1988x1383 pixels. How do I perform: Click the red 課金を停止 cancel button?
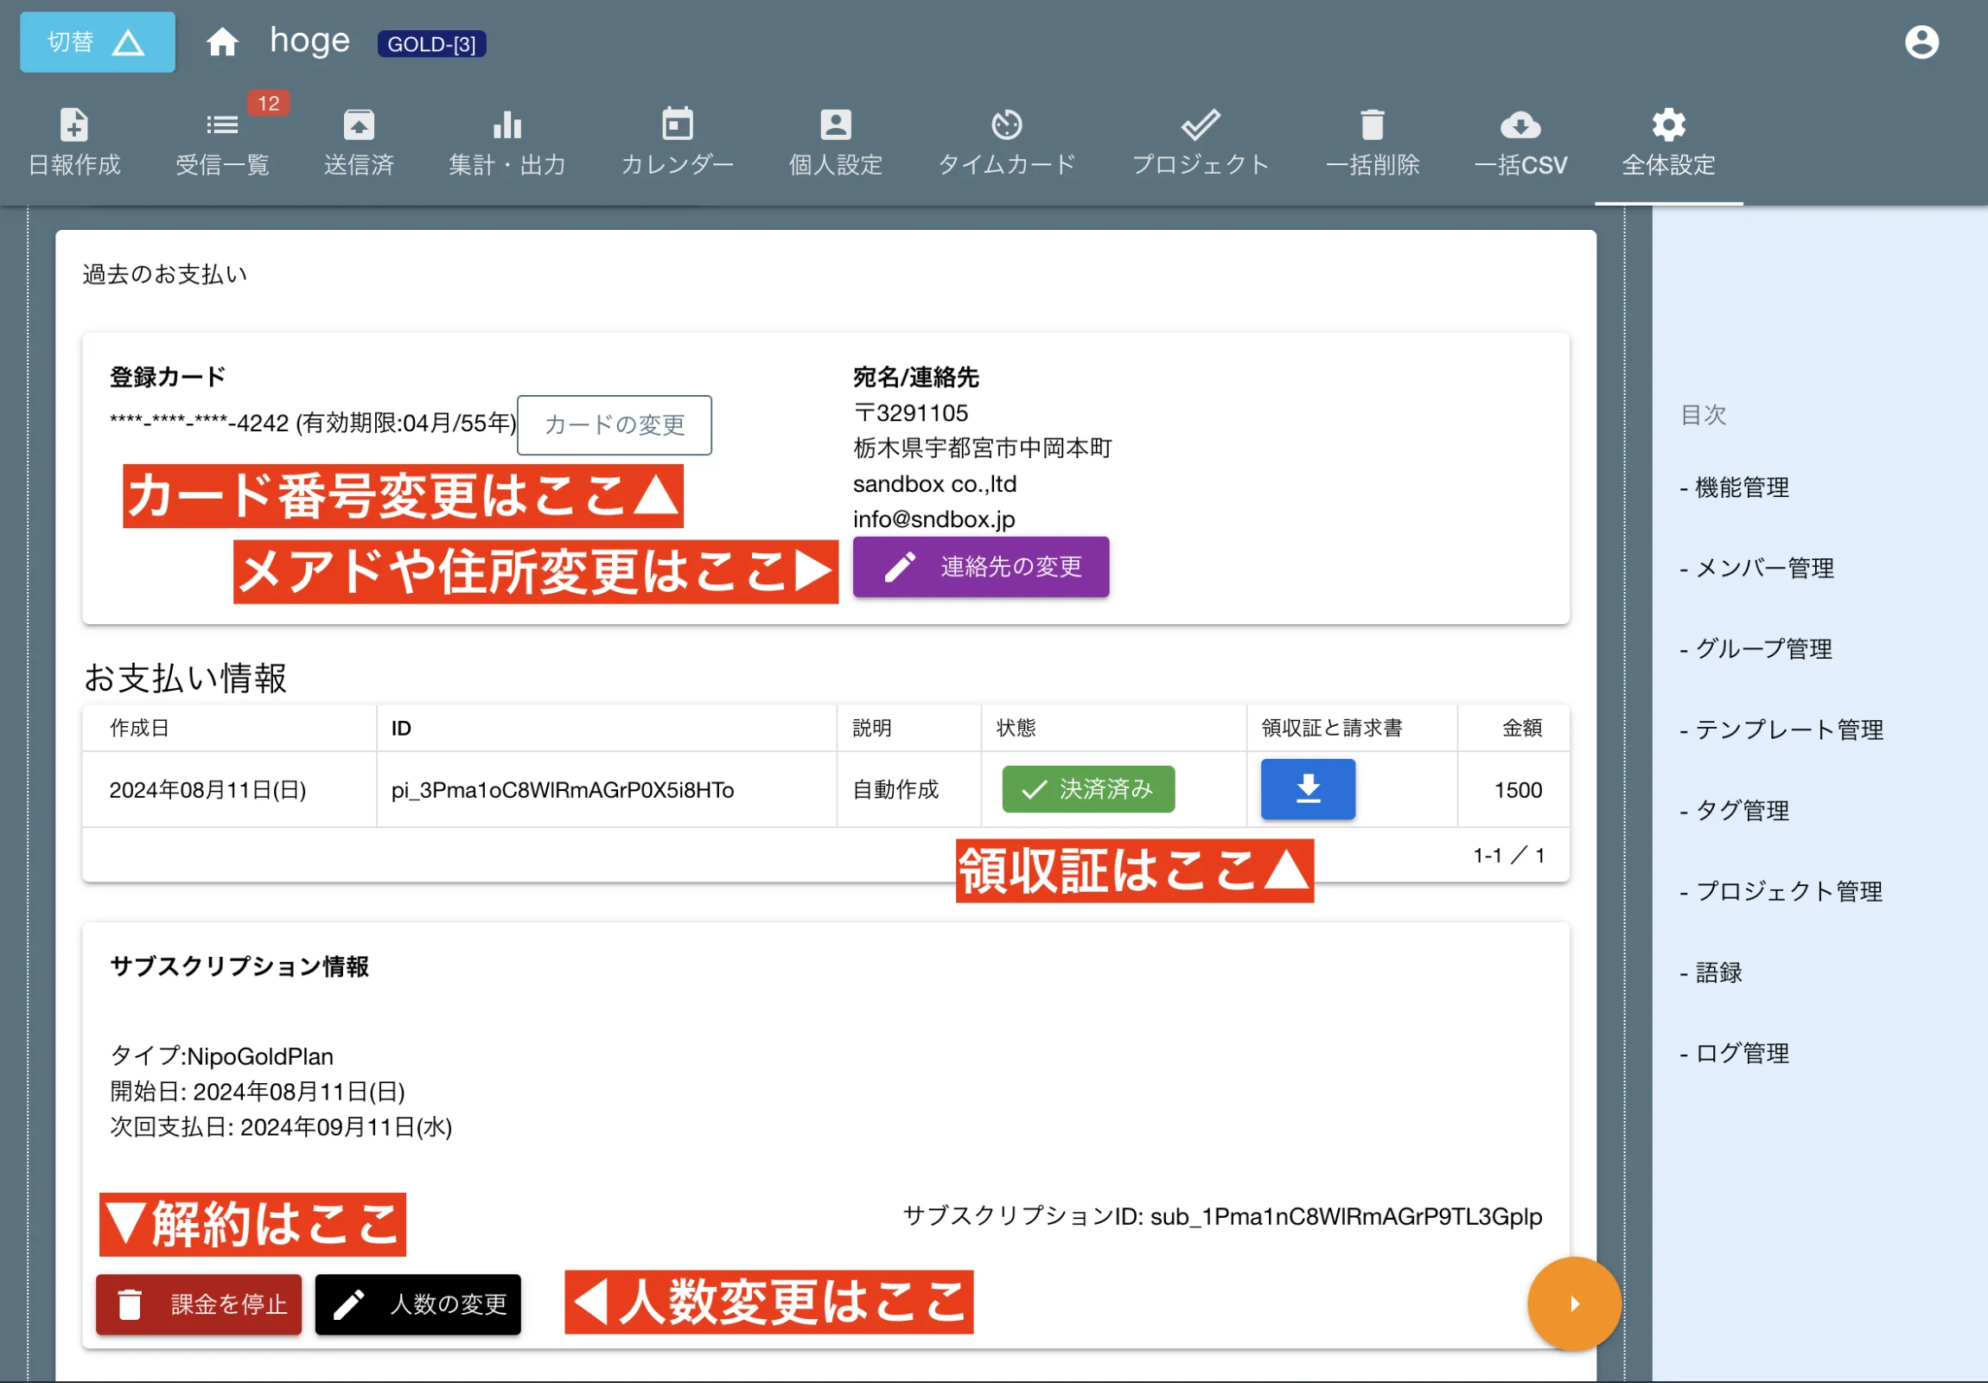[x=198, y=1304]
